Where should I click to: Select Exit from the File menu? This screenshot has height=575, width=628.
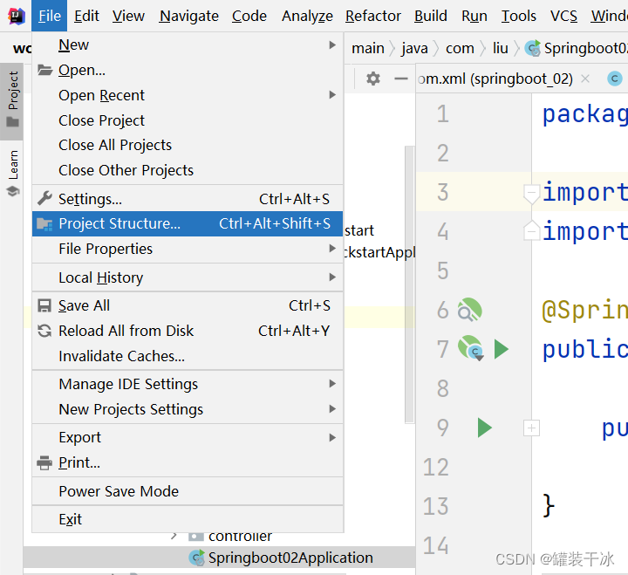coord(188,519)
